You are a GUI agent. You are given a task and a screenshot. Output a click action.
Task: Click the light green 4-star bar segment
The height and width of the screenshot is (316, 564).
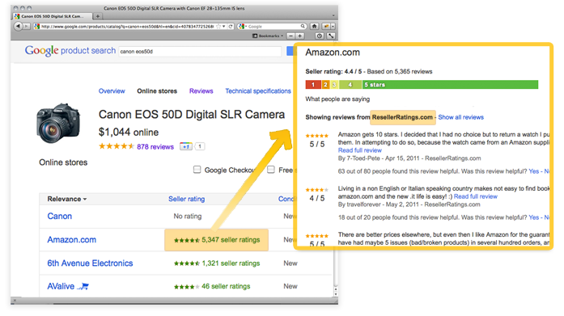point(350,84)
